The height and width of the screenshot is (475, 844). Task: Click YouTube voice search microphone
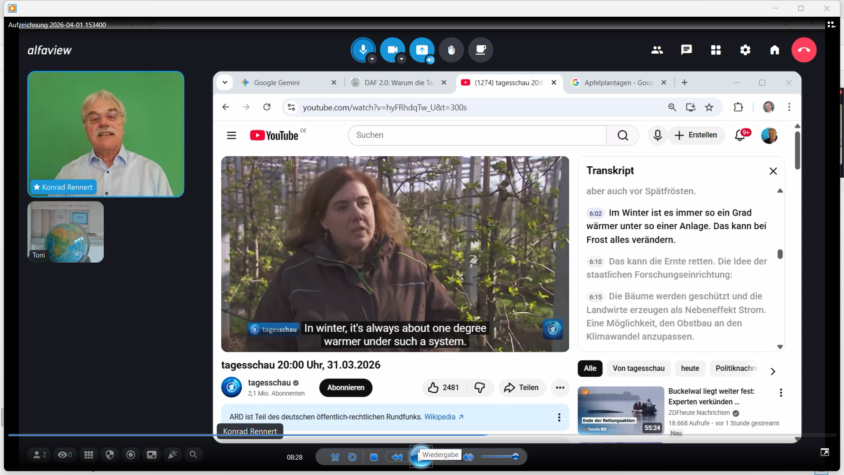point(658,135)
